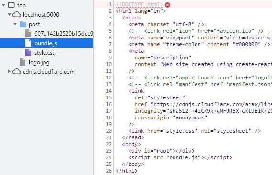Select localhost:5000 in the file tree

[41, 15]
